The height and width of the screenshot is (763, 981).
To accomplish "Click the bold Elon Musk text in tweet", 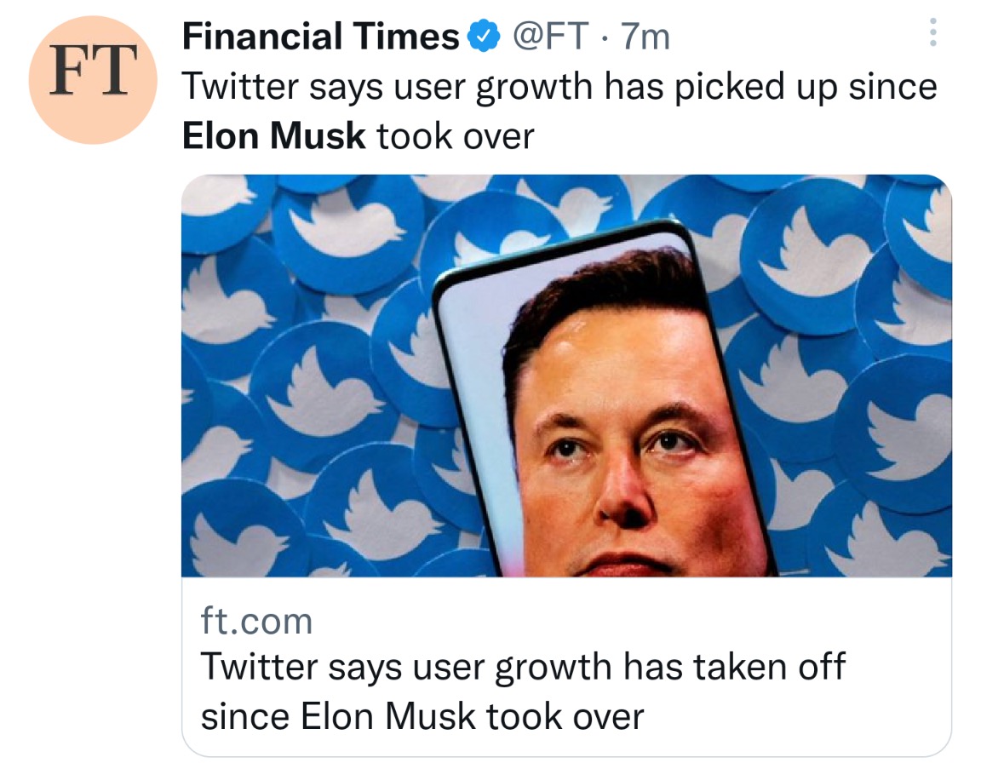I will [x=274, y=135].
